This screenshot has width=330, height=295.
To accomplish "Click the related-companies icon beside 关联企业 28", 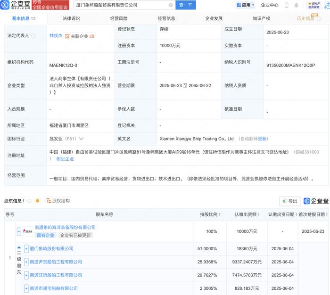I will pos(67,36).
